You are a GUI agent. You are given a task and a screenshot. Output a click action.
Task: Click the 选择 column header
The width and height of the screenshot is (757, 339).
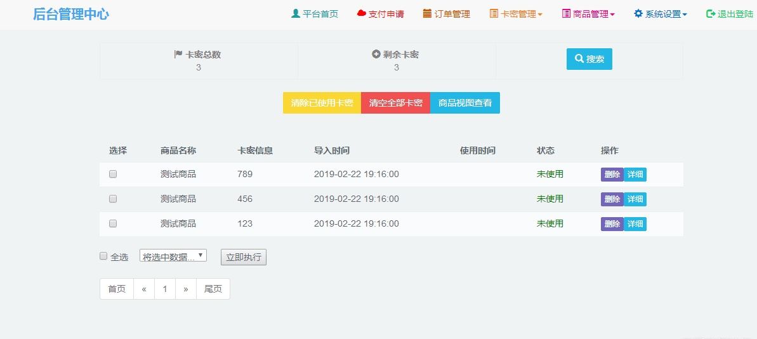tap(118, 150)
